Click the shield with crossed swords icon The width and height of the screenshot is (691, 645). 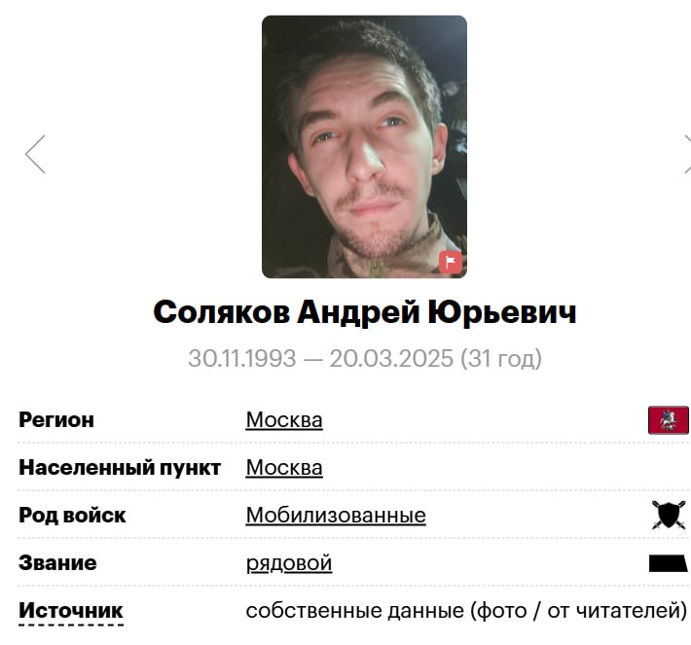click(x=669, y=515)
